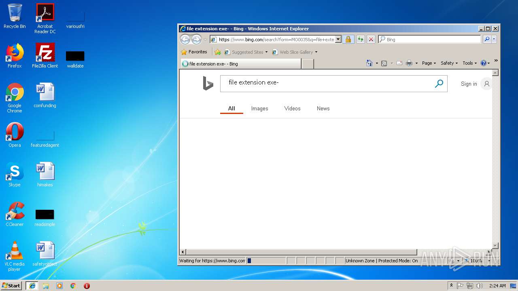Open the Favorites star button
518x291 pixels.
tap(194, 52)
